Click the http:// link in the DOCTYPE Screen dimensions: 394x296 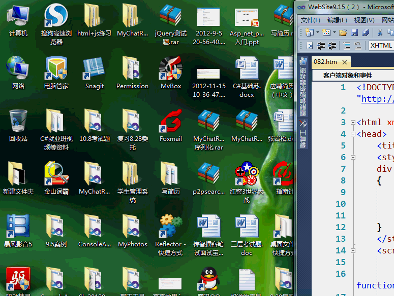point(377,99)
